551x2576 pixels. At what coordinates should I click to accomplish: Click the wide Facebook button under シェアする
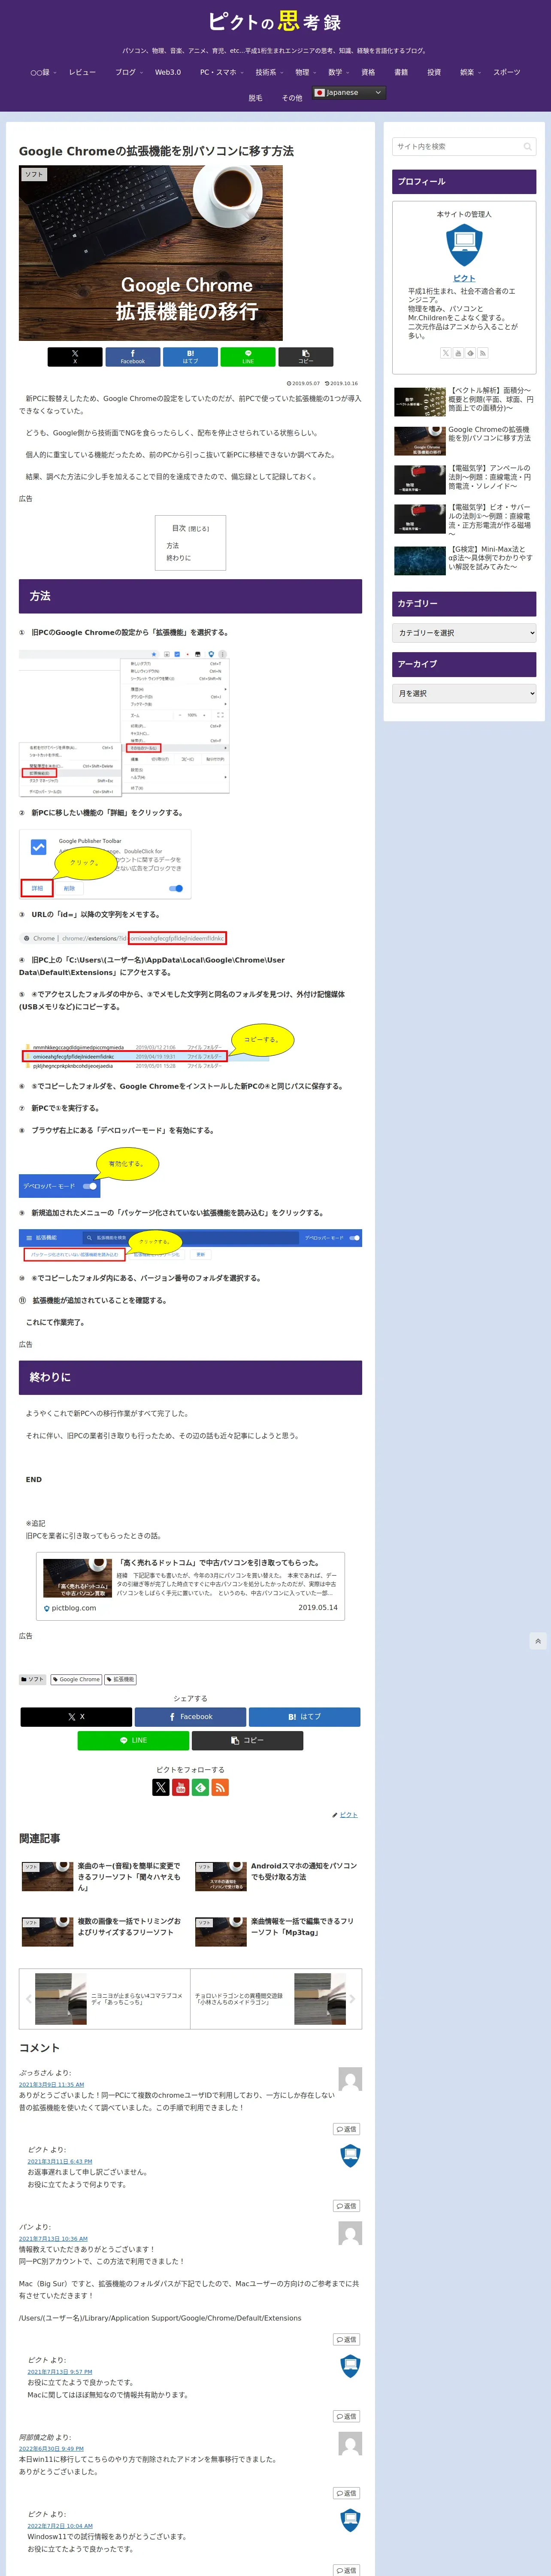click(190, 1716)
